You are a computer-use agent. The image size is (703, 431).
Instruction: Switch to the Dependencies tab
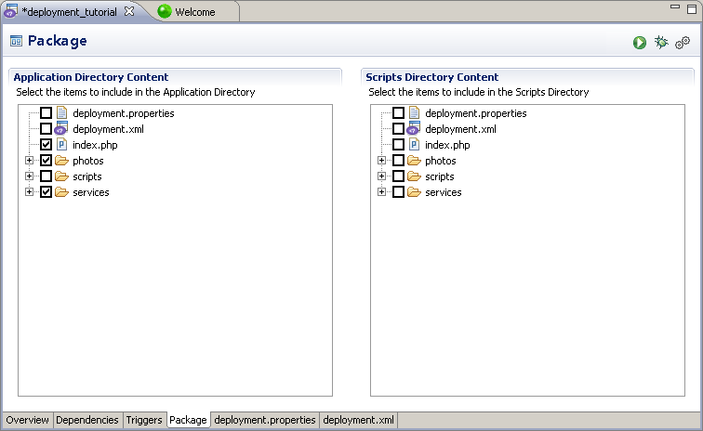(x=87, y=420)
